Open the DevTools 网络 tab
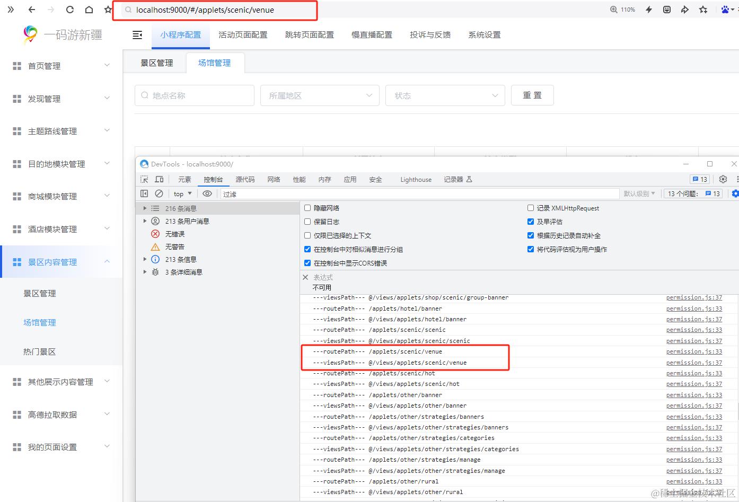This screenshot has height=502, width=739. pyautogui.click(x=274, y=180)
